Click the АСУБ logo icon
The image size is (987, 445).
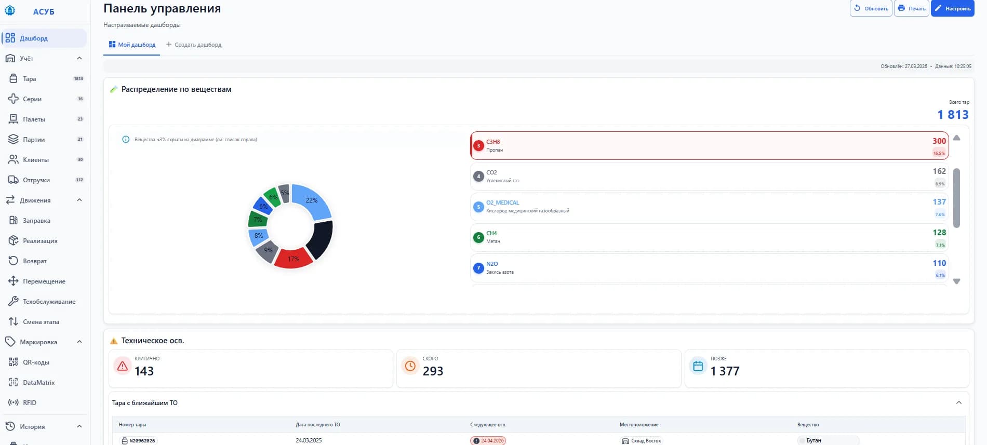click(10, 10)
